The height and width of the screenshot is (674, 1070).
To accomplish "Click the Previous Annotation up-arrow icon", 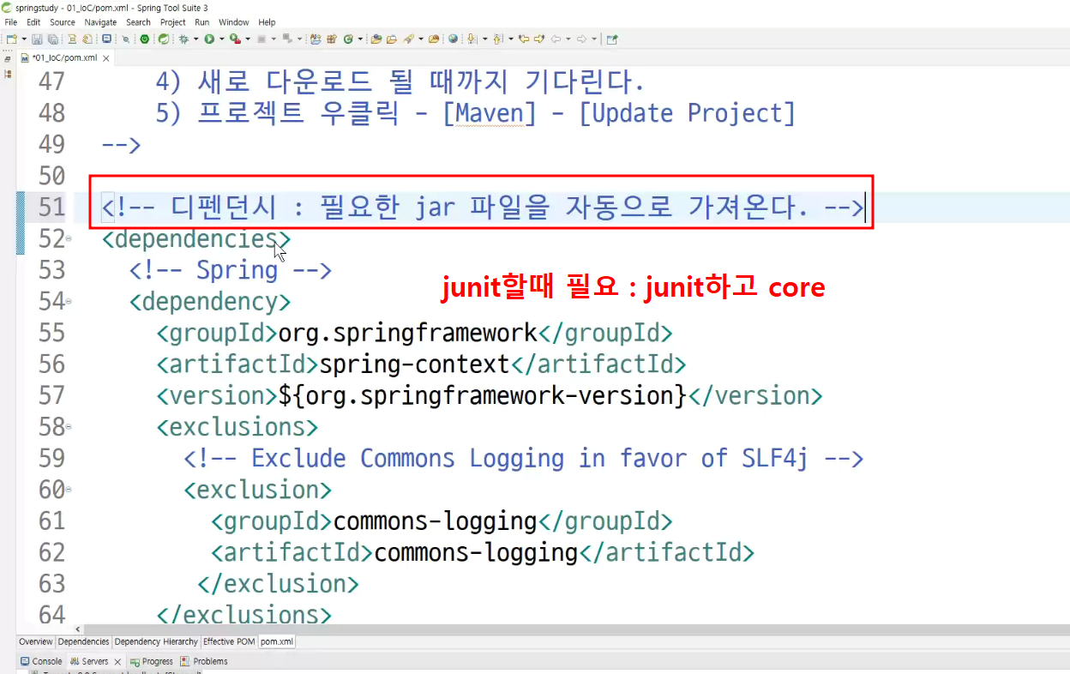I will (x=497, y=39).
